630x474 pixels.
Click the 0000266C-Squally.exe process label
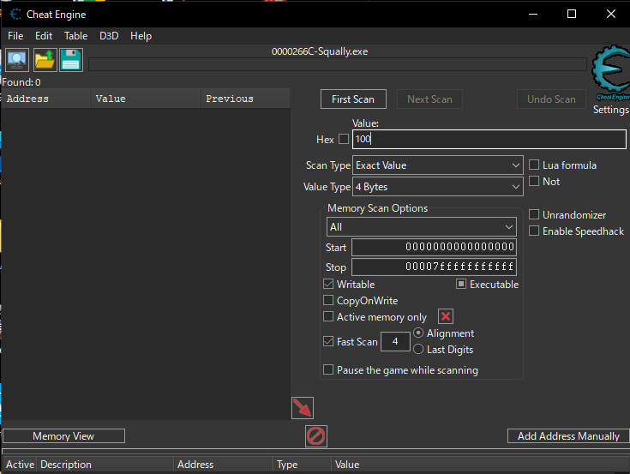point(320,51)
